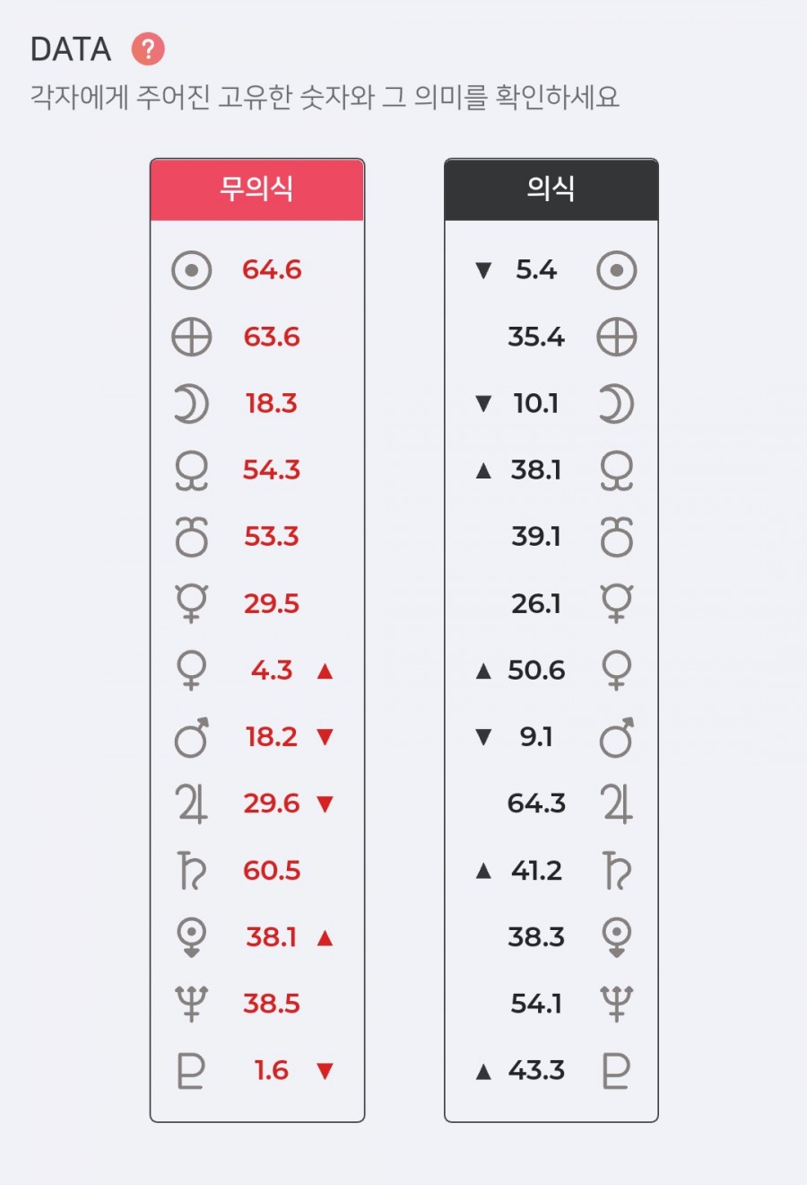Image resolution: width=807 pixels, height=1185 pixels.
Task: Click the Moon symbol beside 18.3
Action: 191,404
